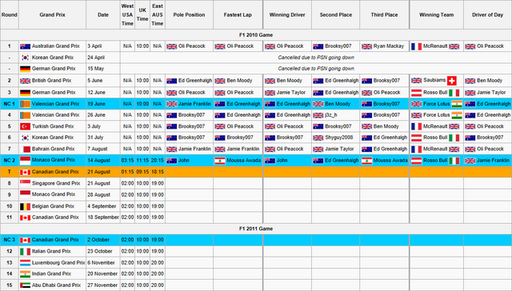Click the Canadian flag in row NC 3
This screenshot has width=512, height=291.
(25, 240)
